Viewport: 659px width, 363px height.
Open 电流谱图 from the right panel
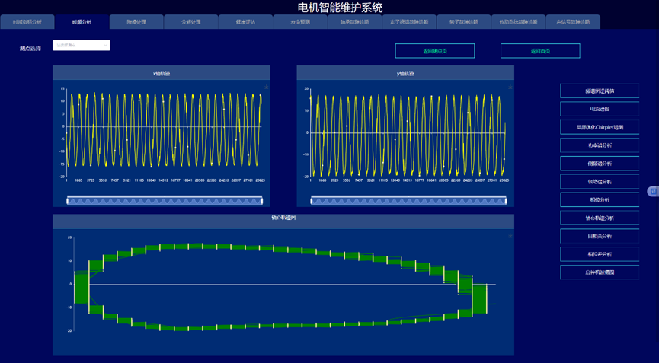[x=600, y=109]
